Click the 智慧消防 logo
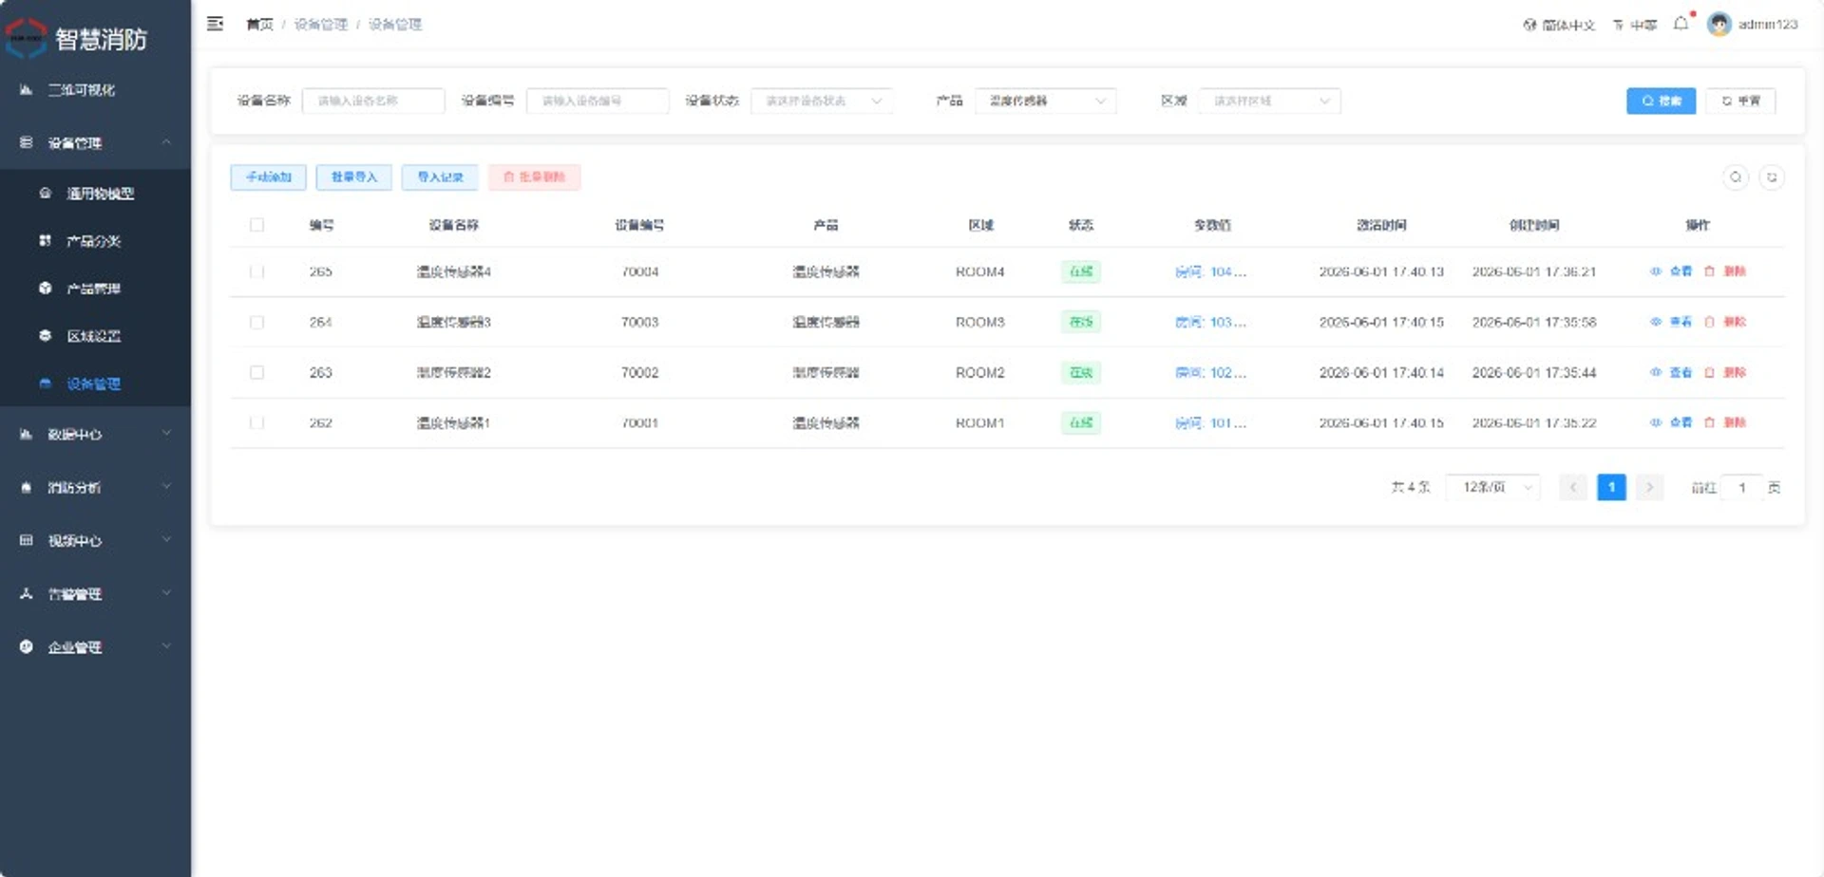The width and height of the screenshot is (1824, 877). click(76, 39)
